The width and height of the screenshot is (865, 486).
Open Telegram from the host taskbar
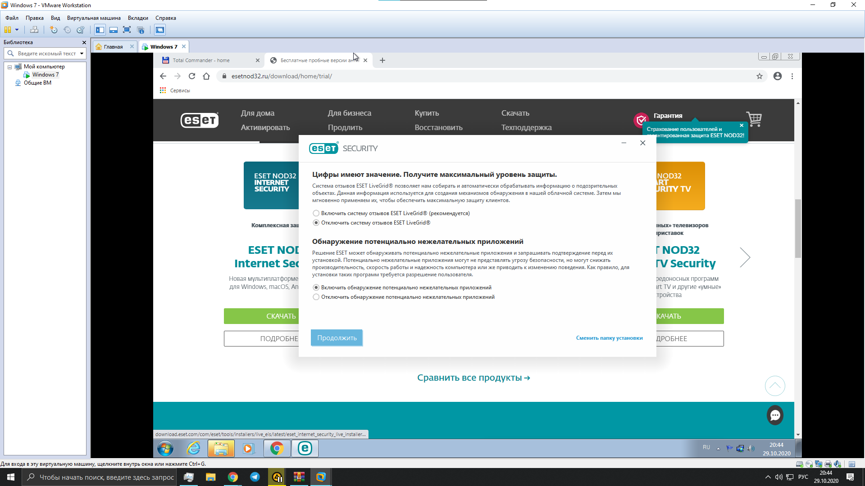(255, 477)
